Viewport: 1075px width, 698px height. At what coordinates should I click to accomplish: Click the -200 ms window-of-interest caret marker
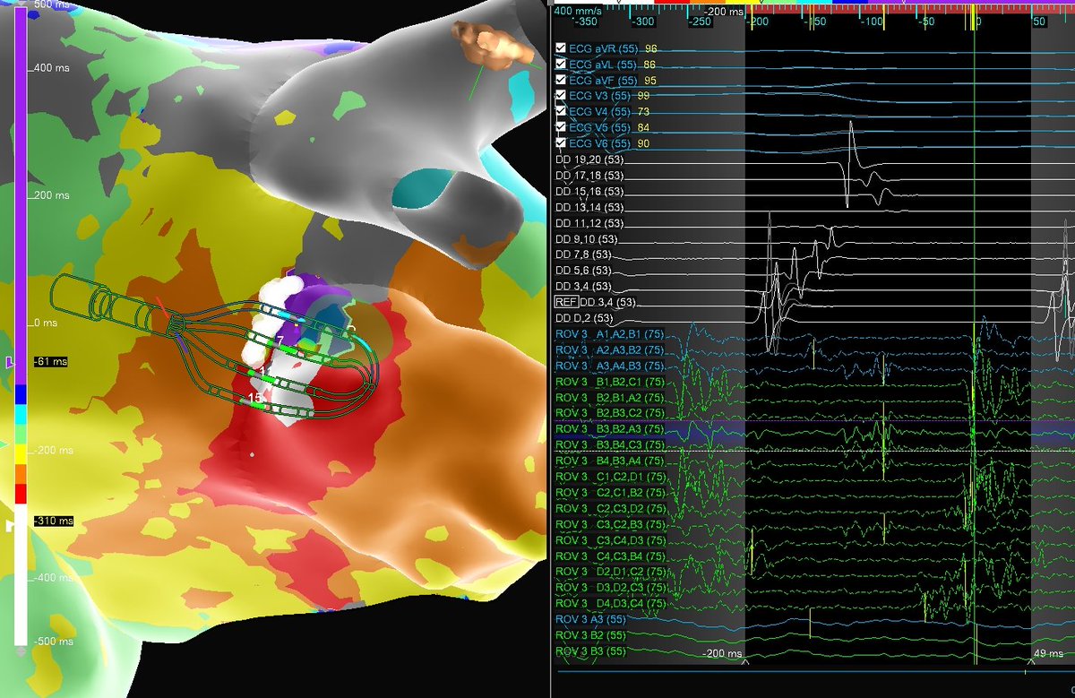tap(744, 663)
